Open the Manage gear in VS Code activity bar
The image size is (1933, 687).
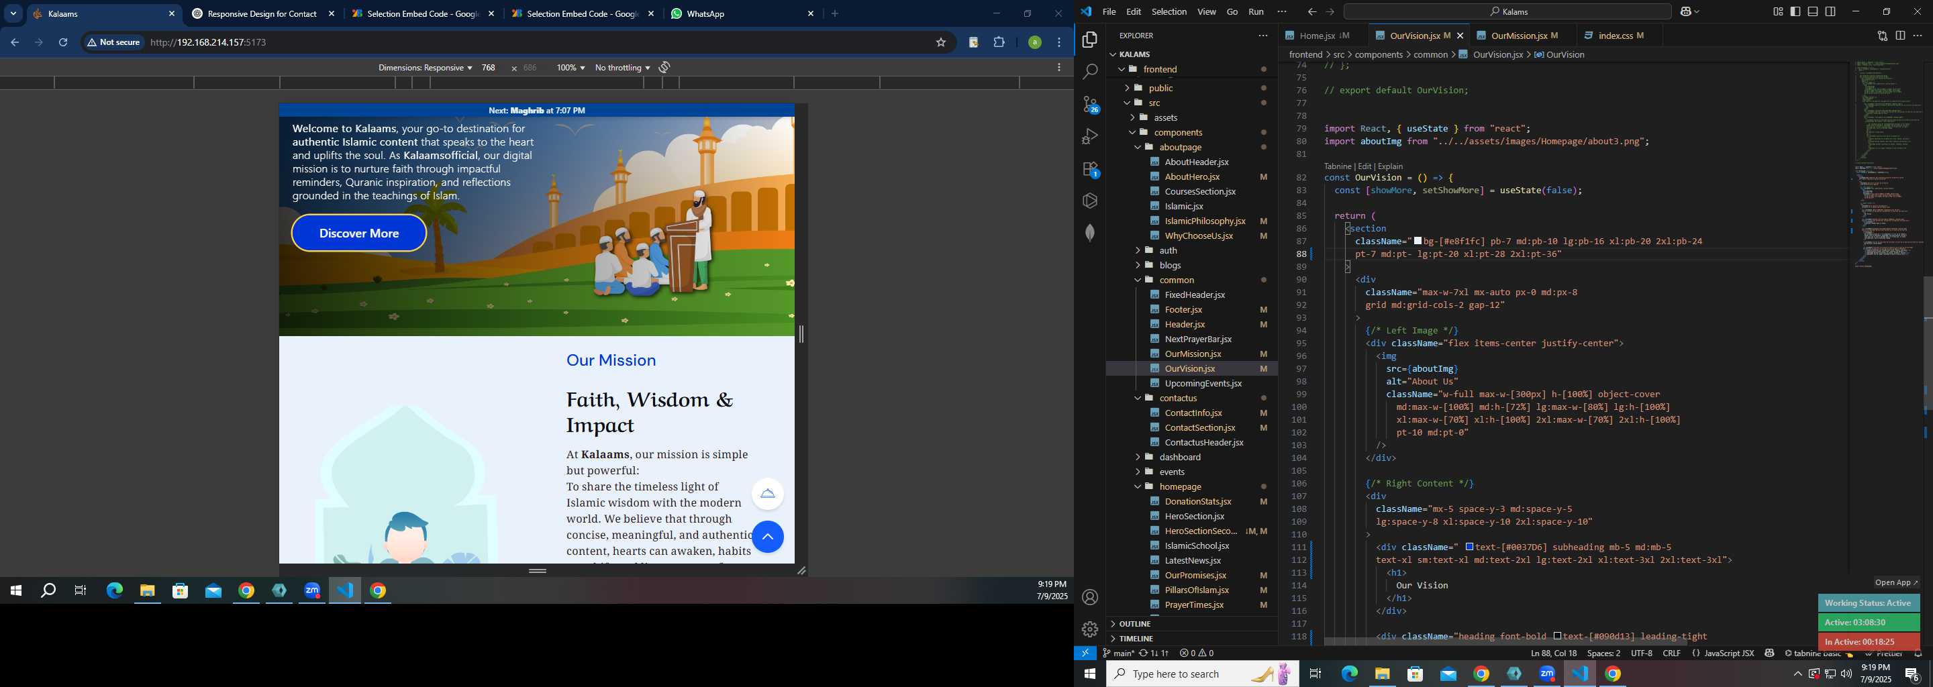[1089, 629]
